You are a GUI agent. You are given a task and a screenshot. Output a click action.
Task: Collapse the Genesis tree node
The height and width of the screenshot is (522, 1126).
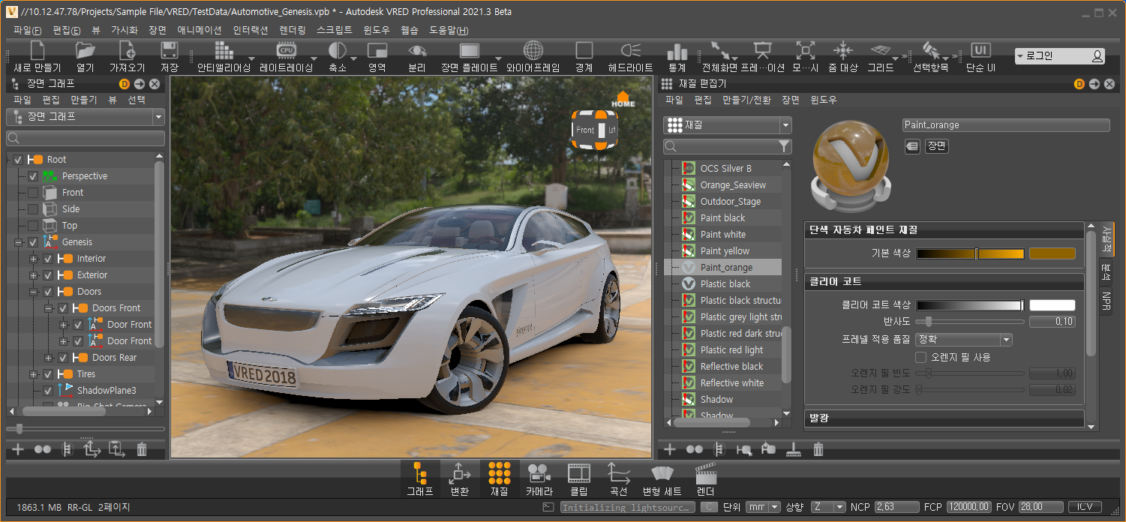point(18,242)
